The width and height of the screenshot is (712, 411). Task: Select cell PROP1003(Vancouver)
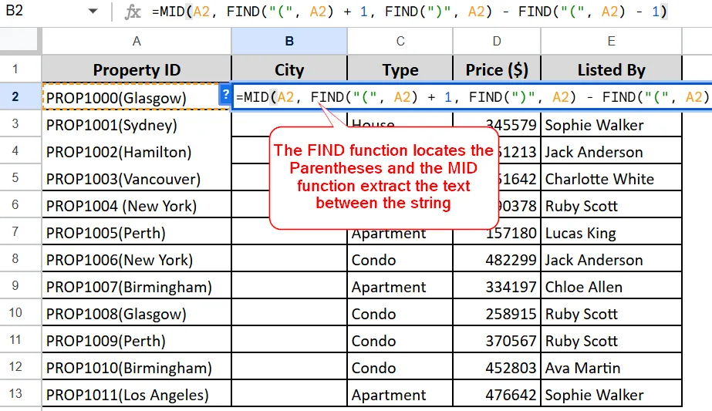coord(137,178)
